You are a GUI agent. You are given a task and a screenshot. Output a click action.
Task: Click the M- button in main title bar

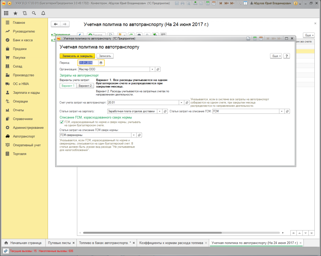(x=232, y=3)
